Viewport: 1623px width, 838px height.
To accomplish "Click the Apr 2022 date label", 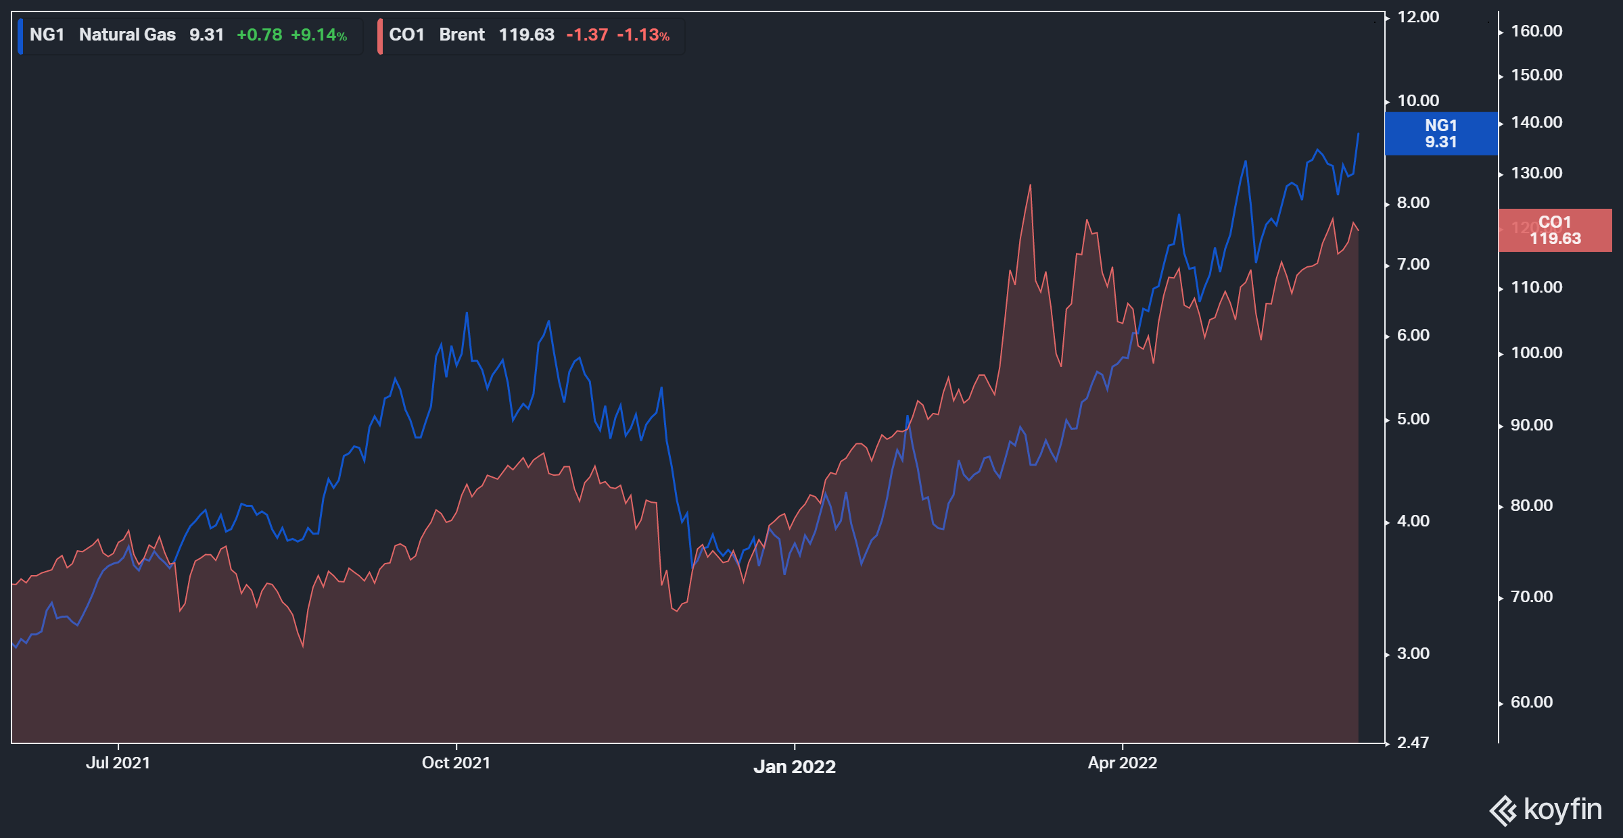I will (x=1122, y=763).
